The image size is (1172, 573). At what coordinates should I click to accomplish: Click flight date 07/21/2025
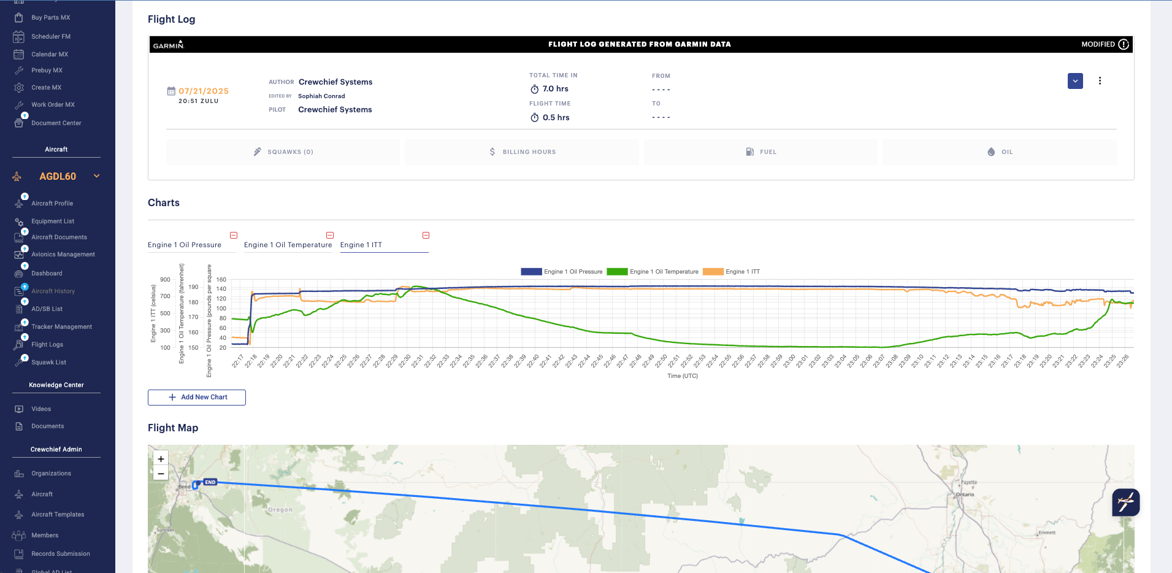pos(204,91)
